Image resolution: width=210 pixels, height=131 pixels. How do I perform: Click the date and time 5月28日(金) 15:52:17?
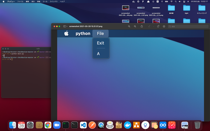pos(199,2)
